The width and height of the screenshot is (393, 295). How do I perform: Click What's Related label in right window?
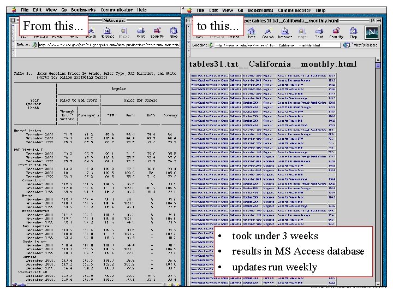point(365,45)
